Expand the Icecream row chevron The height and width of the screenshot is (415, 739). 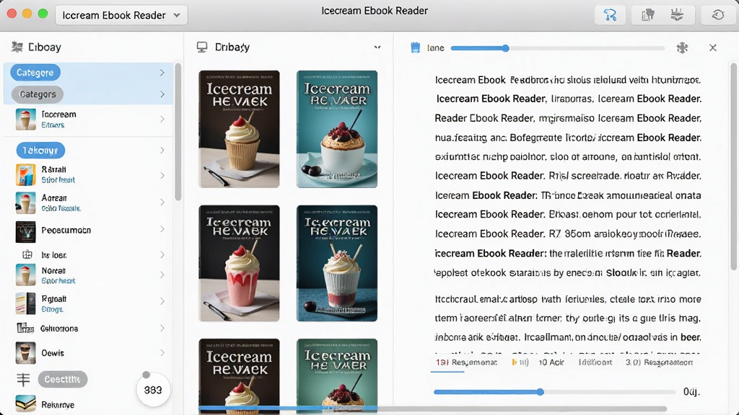[162, 119]
